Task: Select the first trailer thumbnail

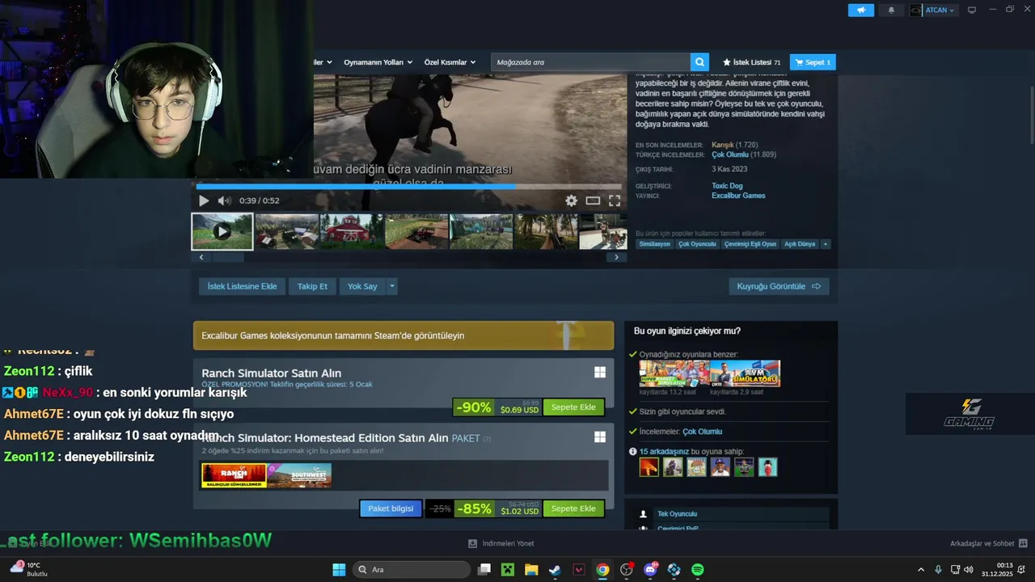Action: point(222,231)
